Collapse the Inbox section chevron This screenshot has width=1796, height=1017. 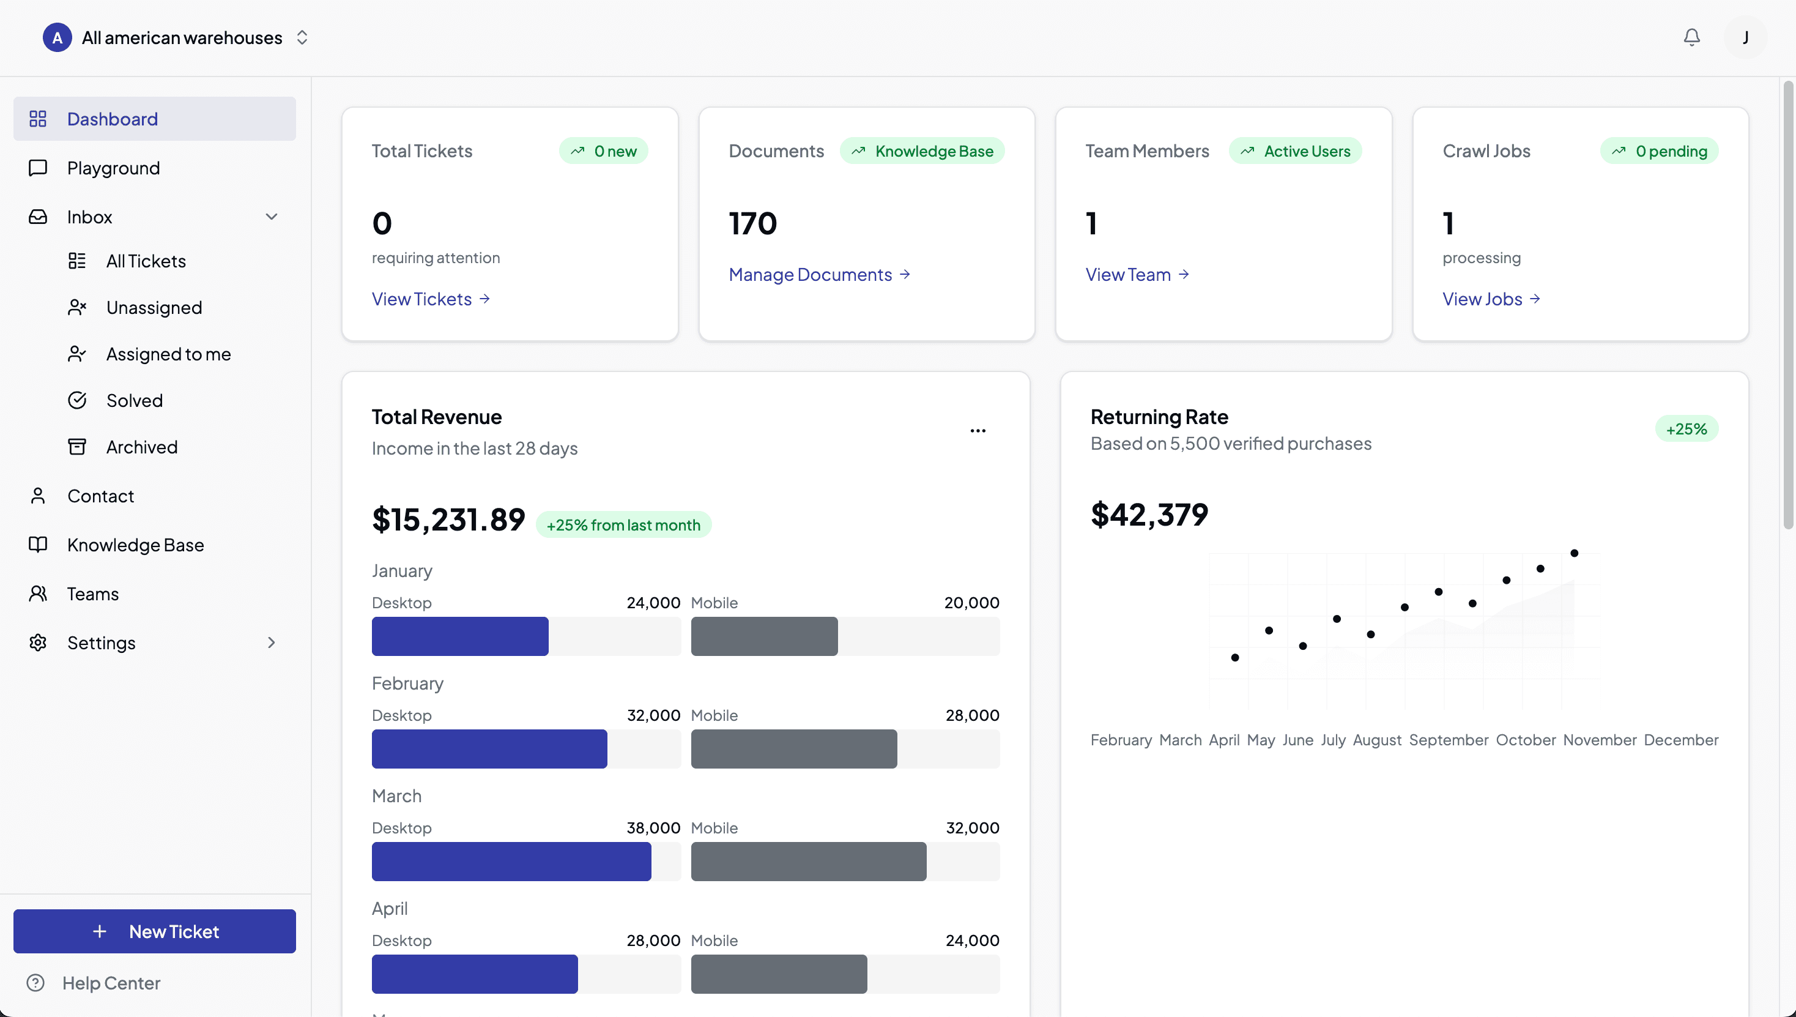coord(272,217)
